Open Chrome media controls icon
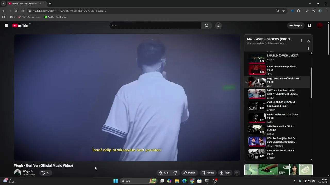The width and height of the screenshot is (330, 185). pyautogui.click(x=314, y=11)
